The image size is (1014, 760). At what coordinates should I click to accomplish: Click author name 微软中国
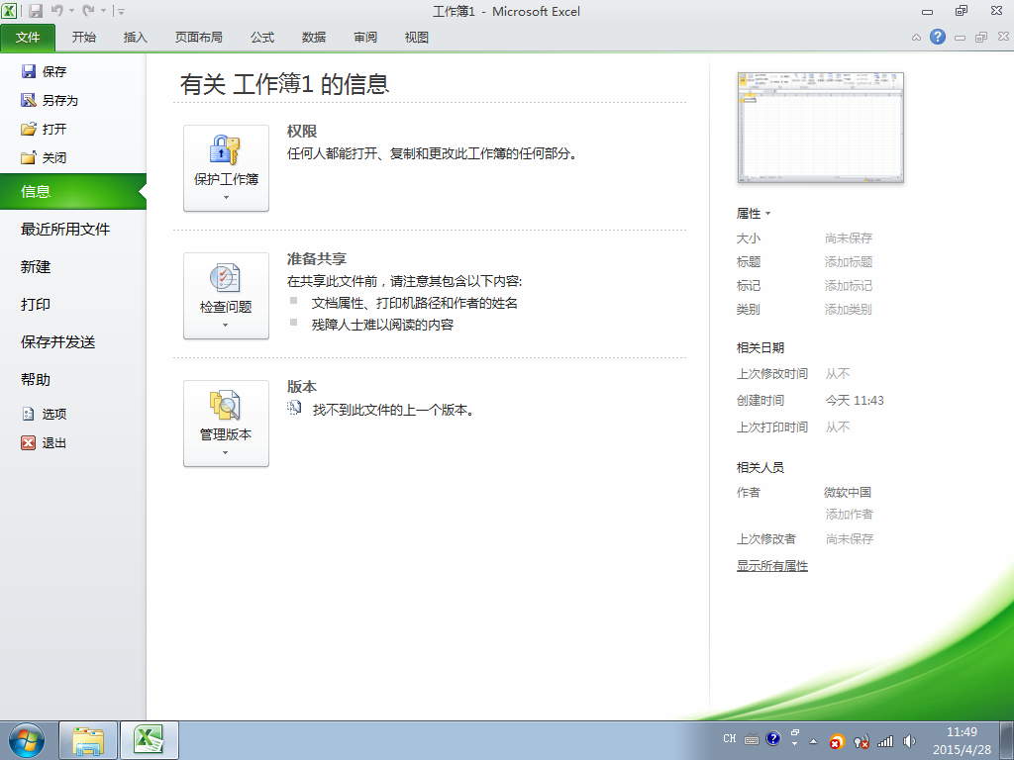848,493
